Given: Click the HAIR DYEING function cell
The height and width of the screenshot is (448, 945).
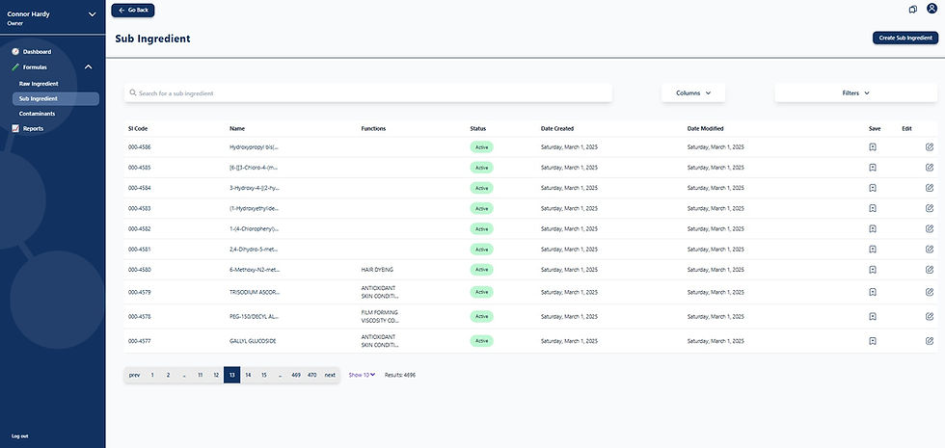Looking at the screenshot, I should (377, 270).
